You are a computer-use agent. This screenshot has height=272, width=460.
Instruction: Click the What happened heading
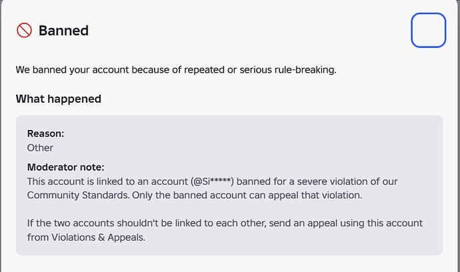(59, 99)
